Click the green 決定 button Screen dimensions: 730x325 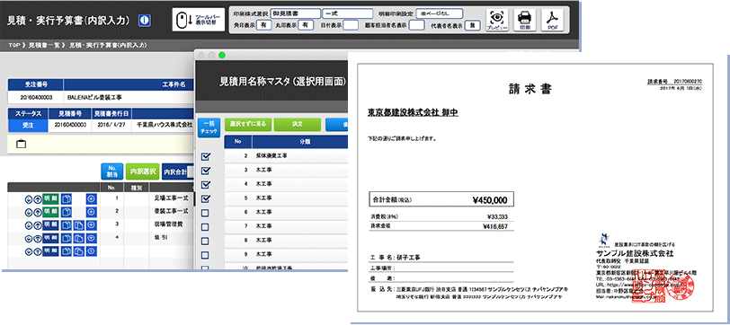298,124
